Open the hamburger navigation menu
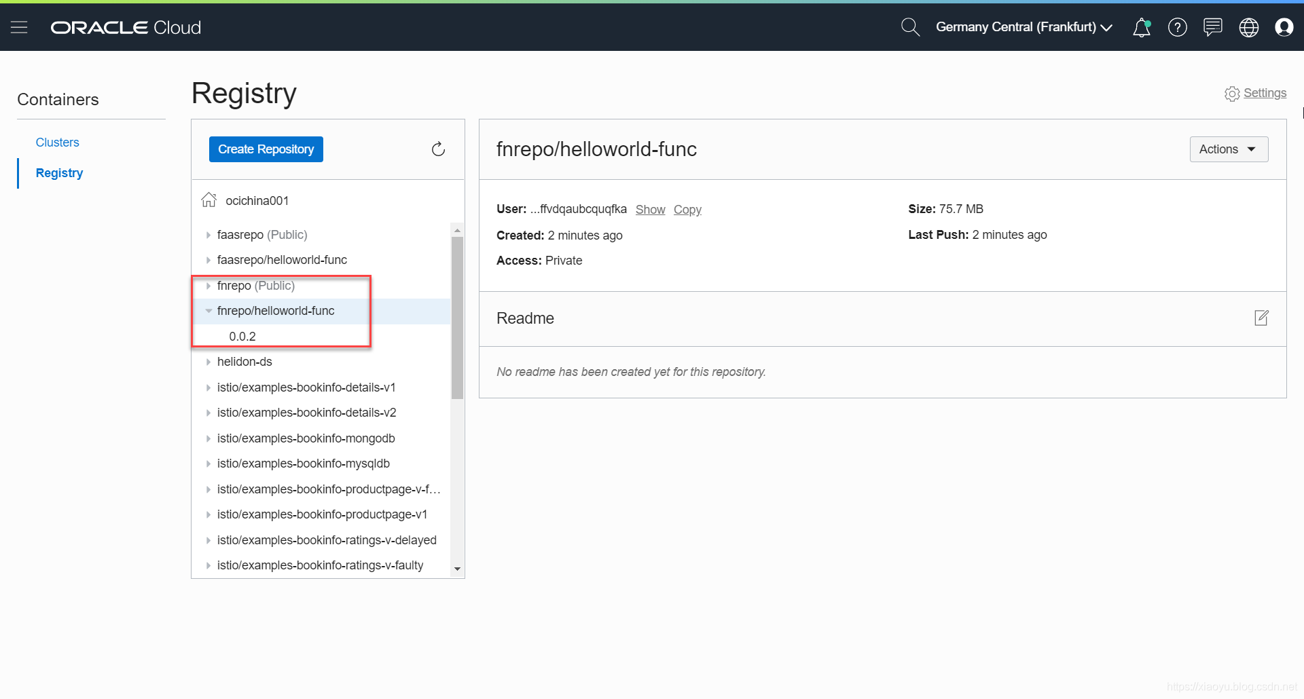 click(x=19, y=27)
